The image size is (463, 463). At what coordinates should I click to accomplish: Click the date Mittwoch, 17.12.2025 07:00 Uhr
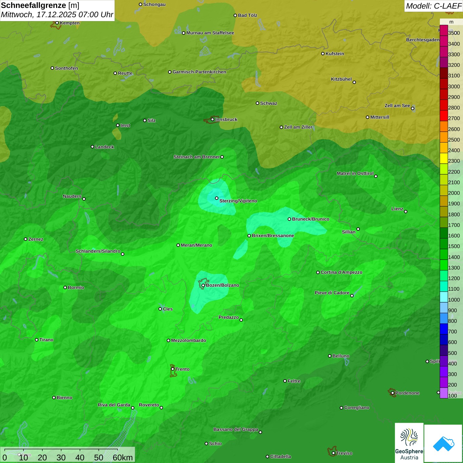[x=57, y=15]
